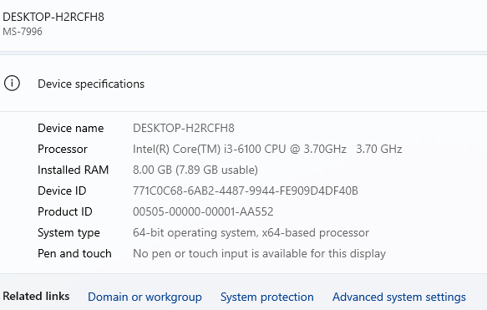Select the Product ID value 00505-00000-00001-AA552
487x310 pixels.
[203, 211]
